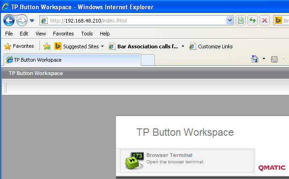Stop loading with the red X icon
289x179 pixels.
(x=265, y=20)
